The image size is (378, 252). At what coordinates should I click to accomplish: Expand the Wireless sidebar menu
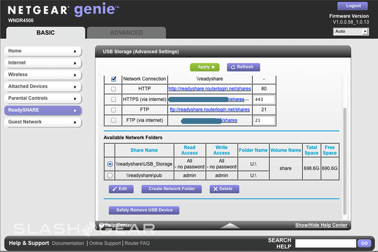click(43, 75)
